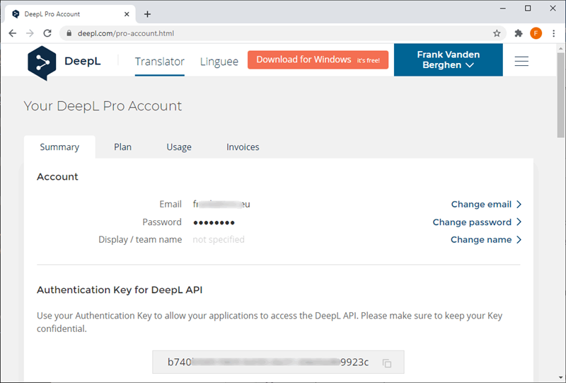This screenshot has width=566, height=383.
Task: Click the Change password link
Action: pyautogui.click(x=477, y=222)
